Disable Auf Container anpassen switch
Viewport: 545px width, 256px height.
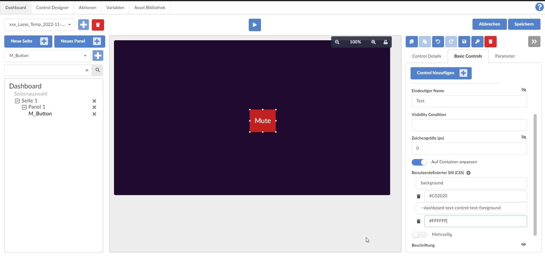(420, 162)
